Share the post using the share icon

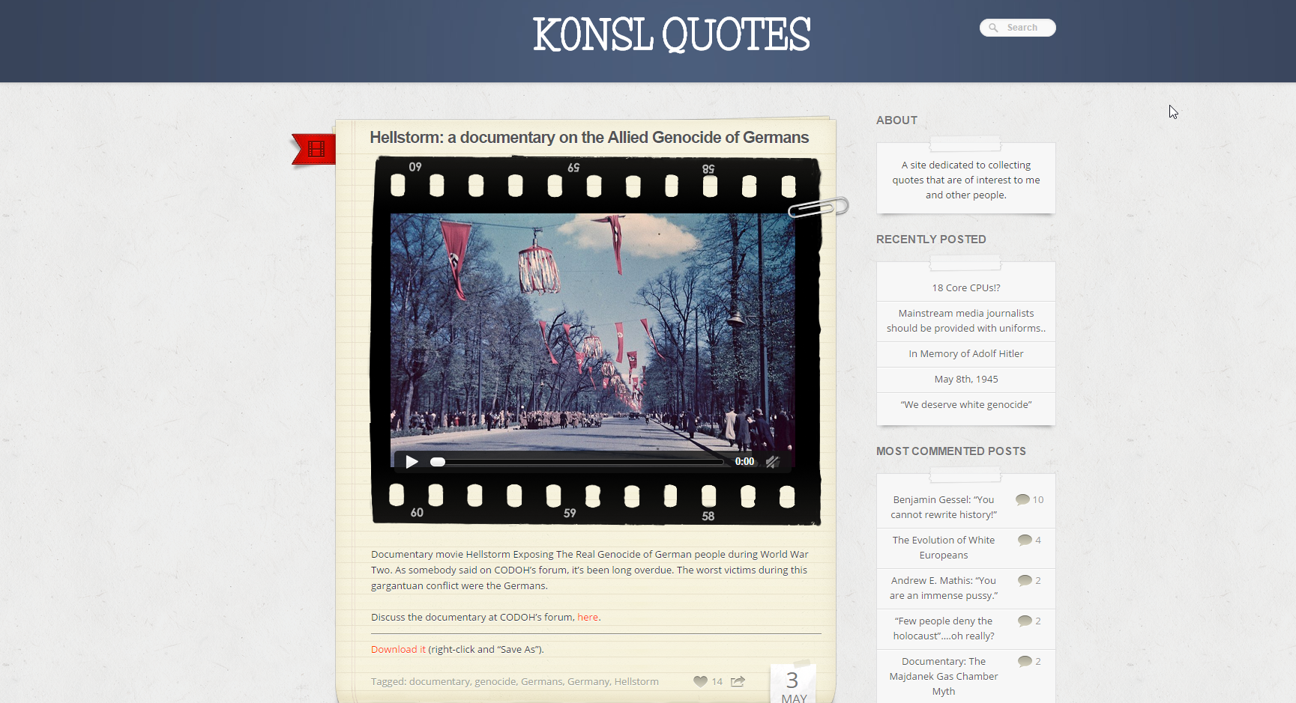(738, 681)
